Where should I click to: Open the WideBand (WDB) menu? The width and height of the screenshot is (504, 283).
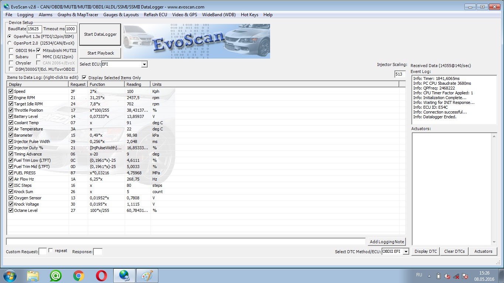coord(219,15)
